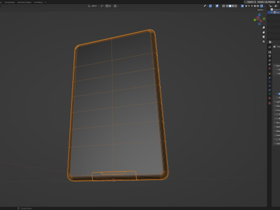Expand the selected object in the outliner
This screenshot has height=210, width=280.
pyautogui.click(x=272, y=12)
